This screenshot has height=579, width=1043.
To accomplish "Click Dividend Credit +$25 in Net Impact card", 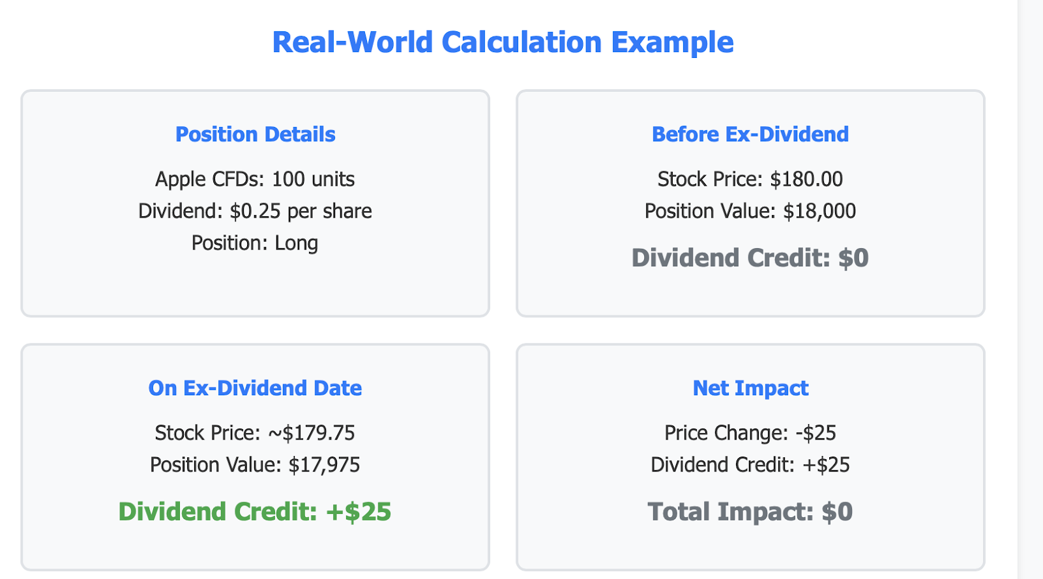I will coord(750,465).
